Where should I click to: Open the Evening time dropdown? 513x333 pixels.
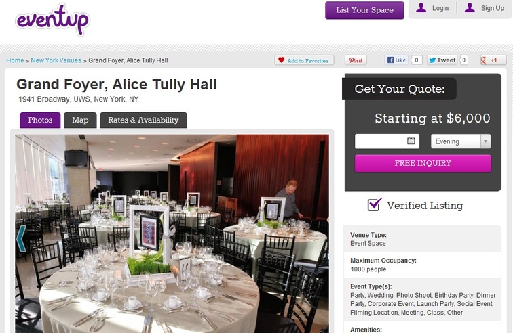(x=461, y=141)
